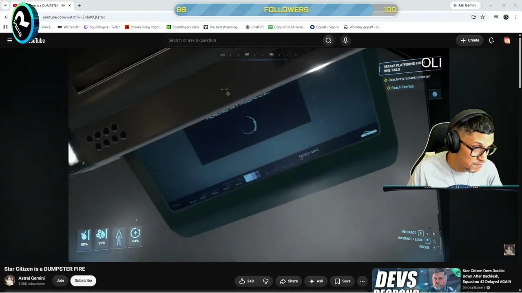
Task: Bookmark this page with the star icon
Action: pos(482,17)
